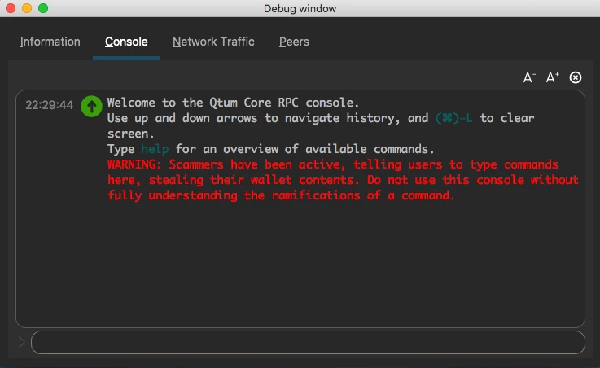The image size is (600, 368).
Task: Minimize the Debug window with yellow button
Action: [27, 8]
